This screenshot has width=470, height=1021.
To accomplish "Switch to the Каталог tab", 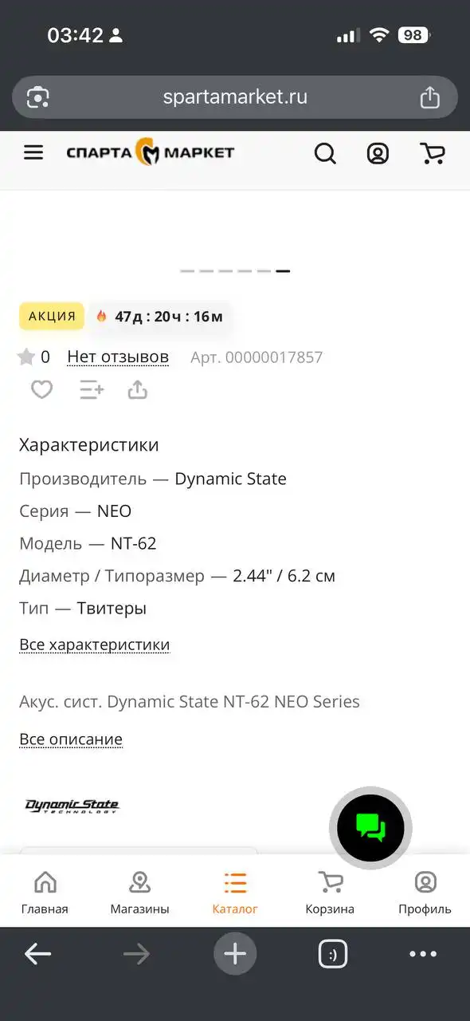I will pyautogui.click(x=235, y=892).
